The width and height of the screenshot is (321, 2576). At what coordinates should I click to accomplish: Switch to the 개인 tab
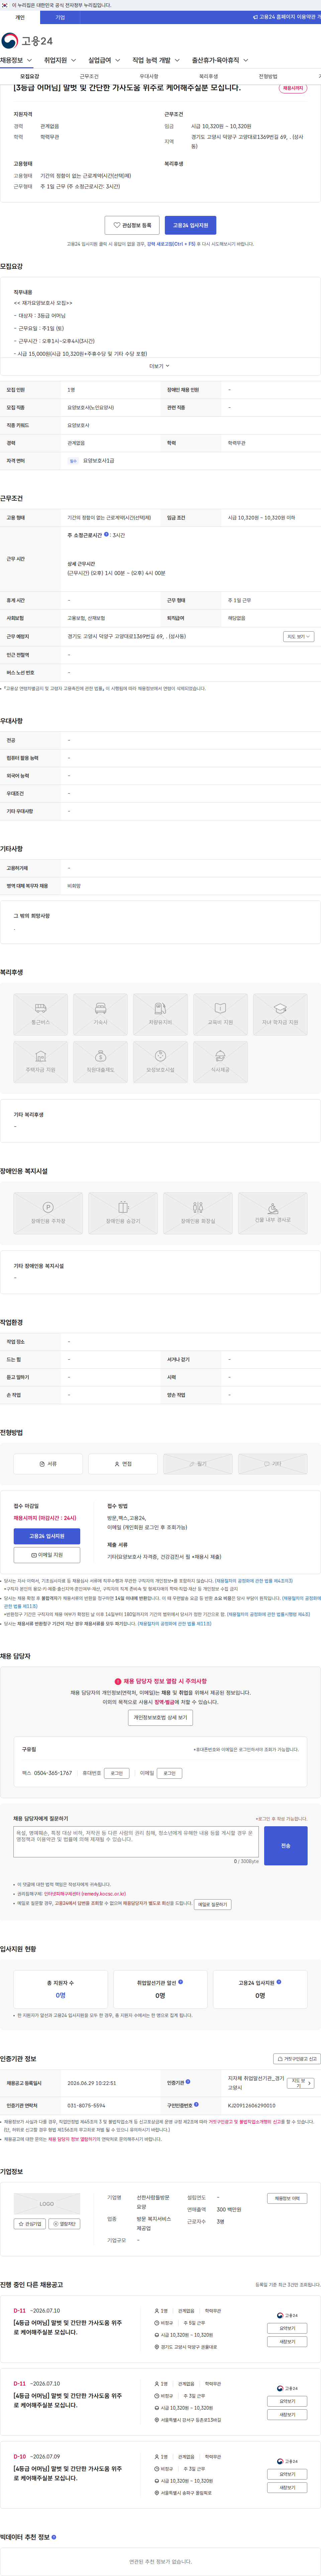20,17
